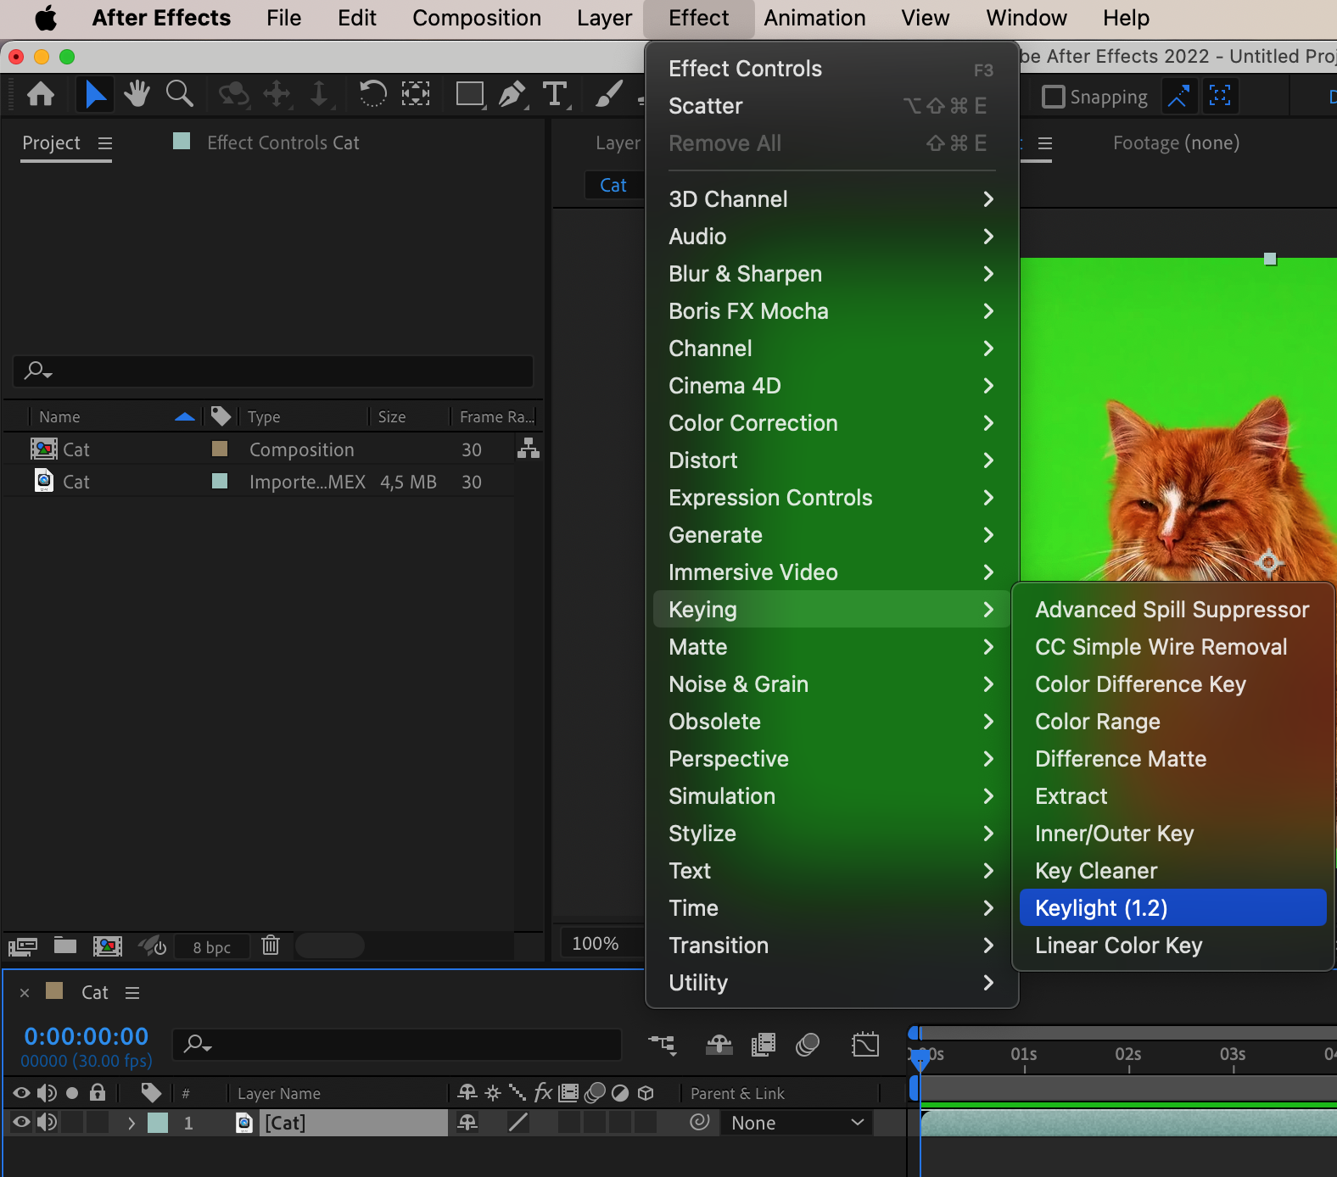
Task: Expand the Cat layer properties
Action: coord(131,1123)
